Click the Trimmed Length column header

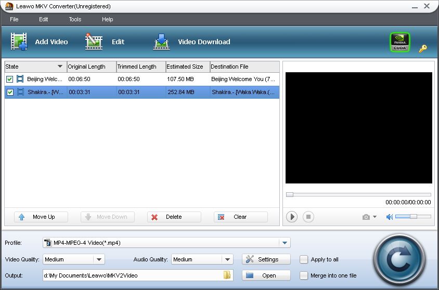(x=141, y=67)
